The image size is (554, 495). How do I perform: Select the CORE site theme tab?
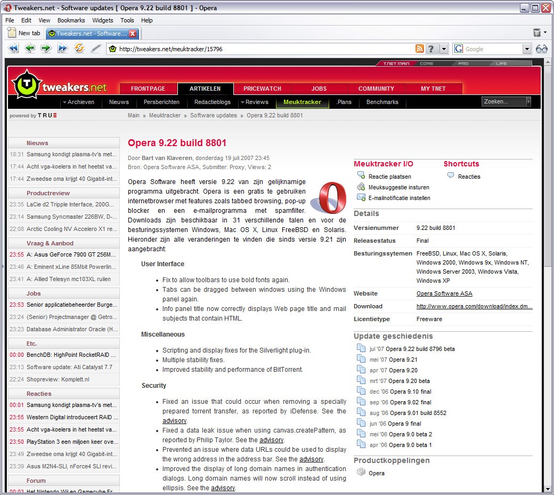tap(427, 63)
